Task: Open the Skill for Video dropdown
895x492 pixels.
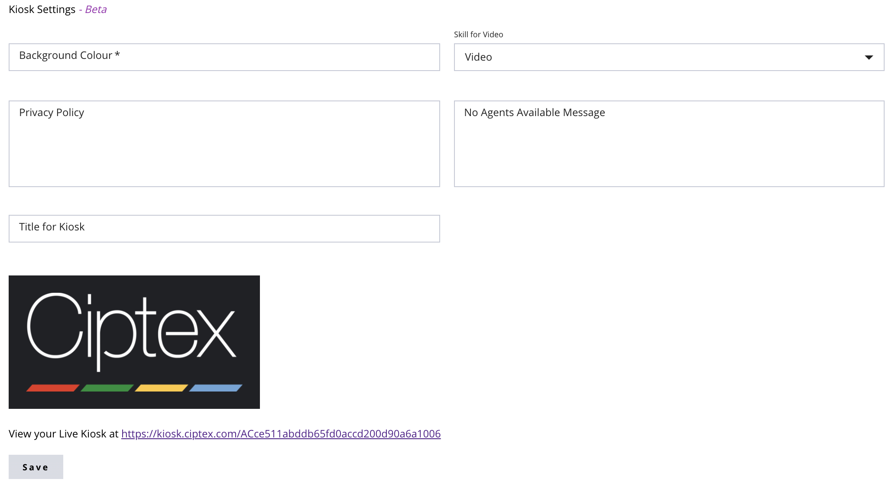Action: pos(669,57)
